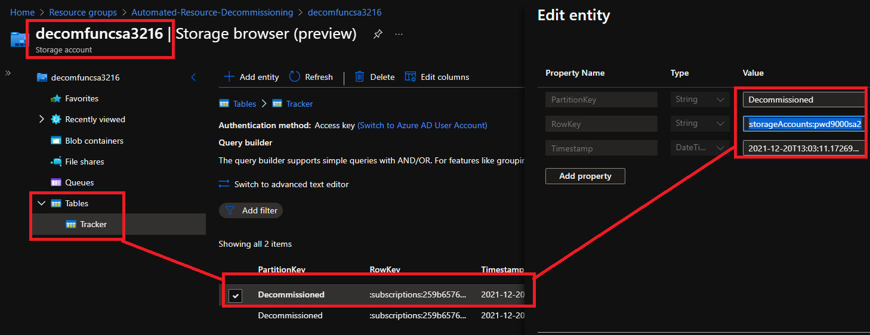Sort by RowKey column header
Viewport: 870px width, 335px height.
click(x=385, y=269)
